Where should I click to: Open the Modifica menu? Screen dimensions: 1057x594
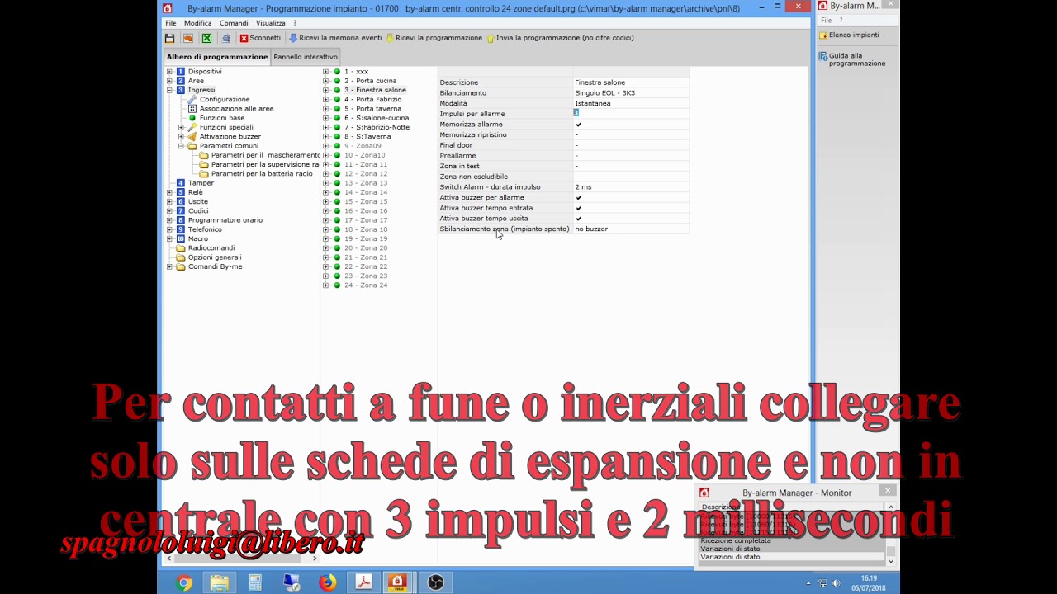[197, 23]
